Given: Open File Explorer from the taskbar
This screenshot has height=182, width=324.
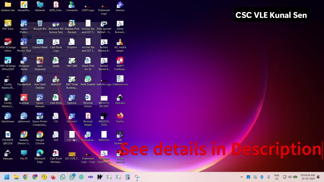Looking at the screenshot, I should pyautogui.click(x=16, y=177).
